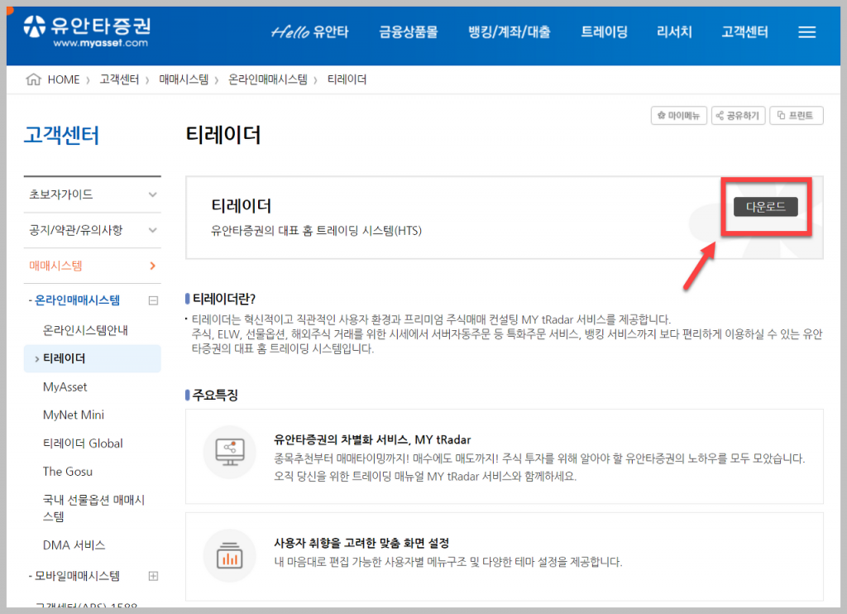The height and width of the screenshot is (614, 847).
Task: Click 티레이더 in the breadcrumb
Action: click(347, 79)
